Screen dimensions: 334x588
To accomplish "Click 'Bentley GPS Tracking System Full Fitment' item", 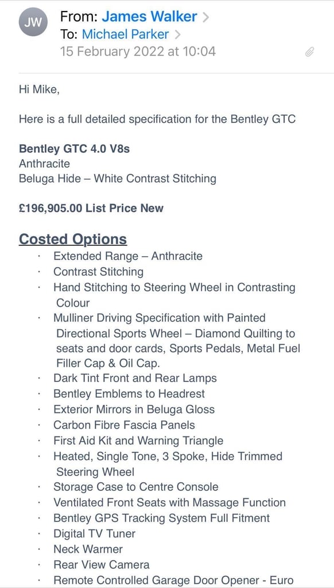I will pos(162,518).
